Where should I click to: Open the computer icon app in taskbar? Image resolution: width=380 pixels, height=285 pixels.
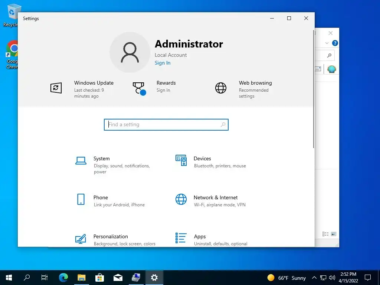click(x=136, y=278)
